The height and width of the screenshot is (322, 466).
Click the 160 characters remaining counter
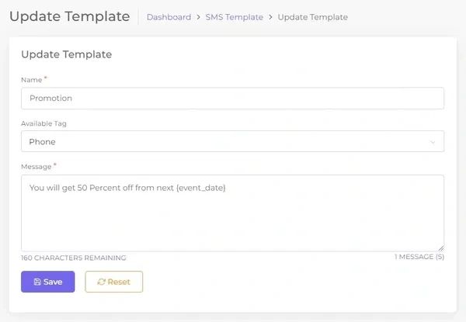coord(74,258)
